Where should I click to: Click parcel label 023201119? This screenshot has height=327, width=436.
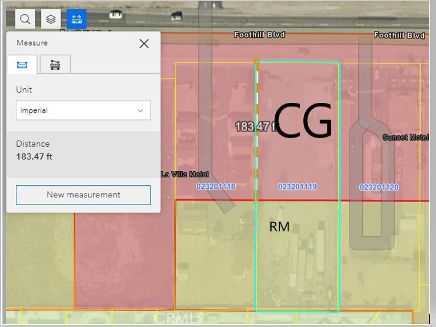298,186
